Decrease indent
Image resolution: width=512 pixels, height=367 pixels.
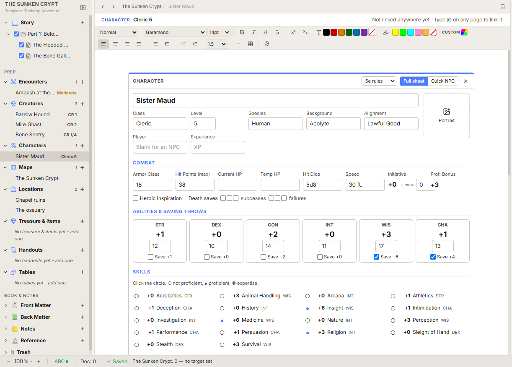183,44
